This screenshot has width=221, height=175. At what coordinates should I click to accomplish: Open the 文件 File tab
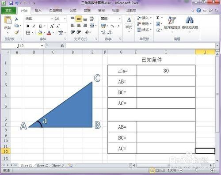(9, 11)
